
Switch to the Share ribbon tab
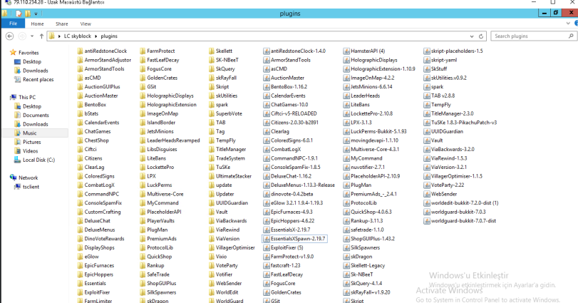point(61,24)
